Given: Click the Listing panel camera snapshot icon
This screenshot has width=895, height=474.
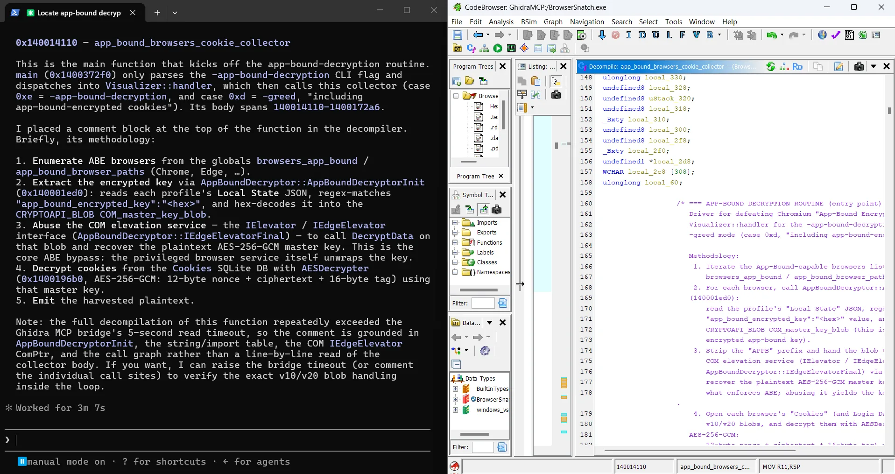Looking at the screenshot, I should [556, 95].
